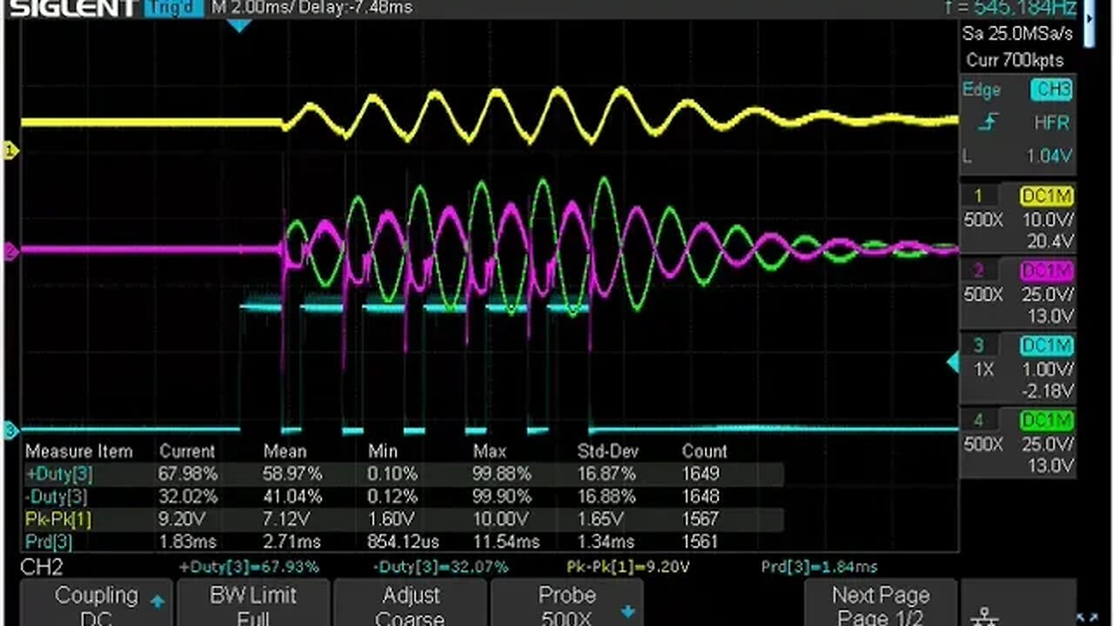Select the cyan trigger delay marker above the waveform
Image resolution: width=1114 pixels, height=626 pixels.
pyautogui.click(x=239, y=25)
